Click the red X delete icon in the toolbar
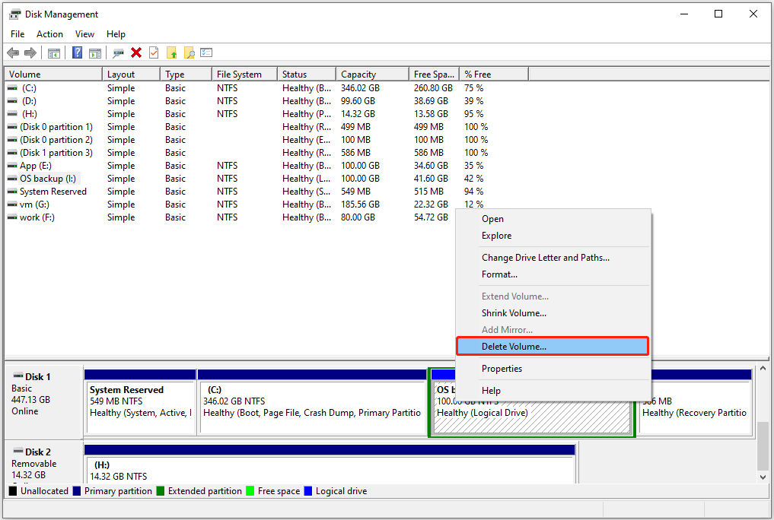 (x=135, y=52)
